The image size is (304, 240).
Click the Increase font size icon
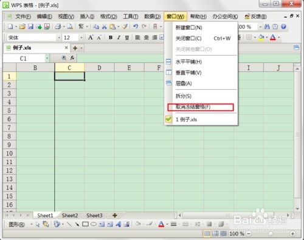point(91,38)
